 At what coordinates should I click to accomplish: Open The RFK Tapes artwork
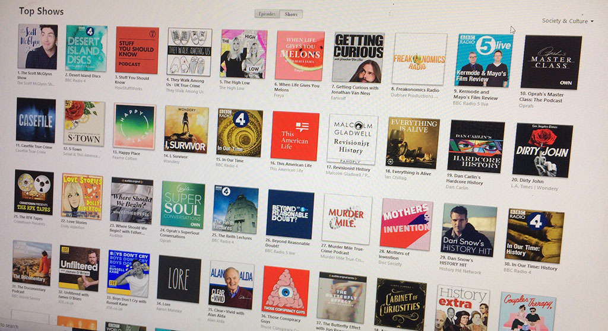click(34, 192)
